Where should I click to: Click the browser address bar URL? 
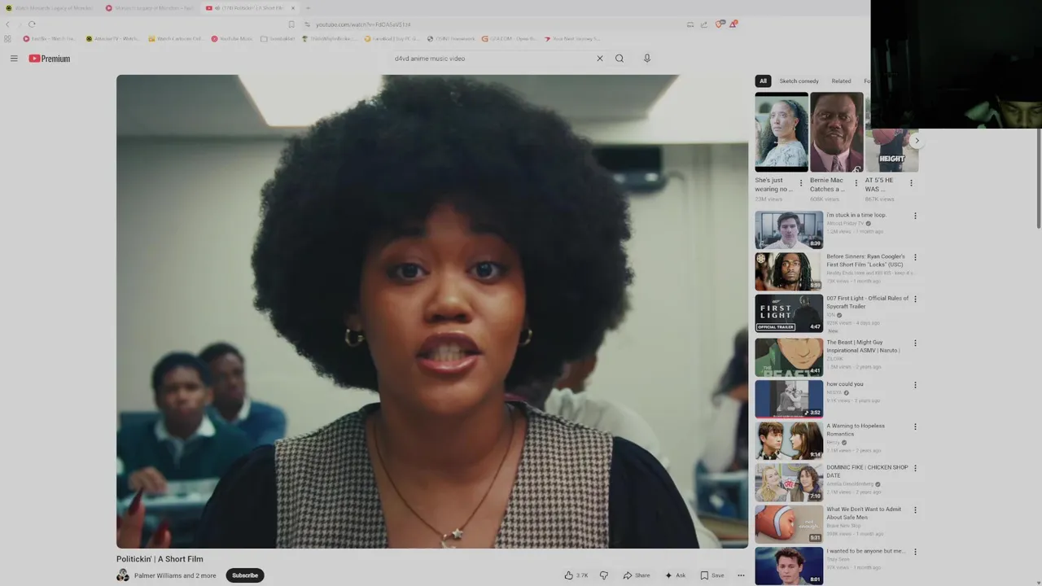pos(363,24)
